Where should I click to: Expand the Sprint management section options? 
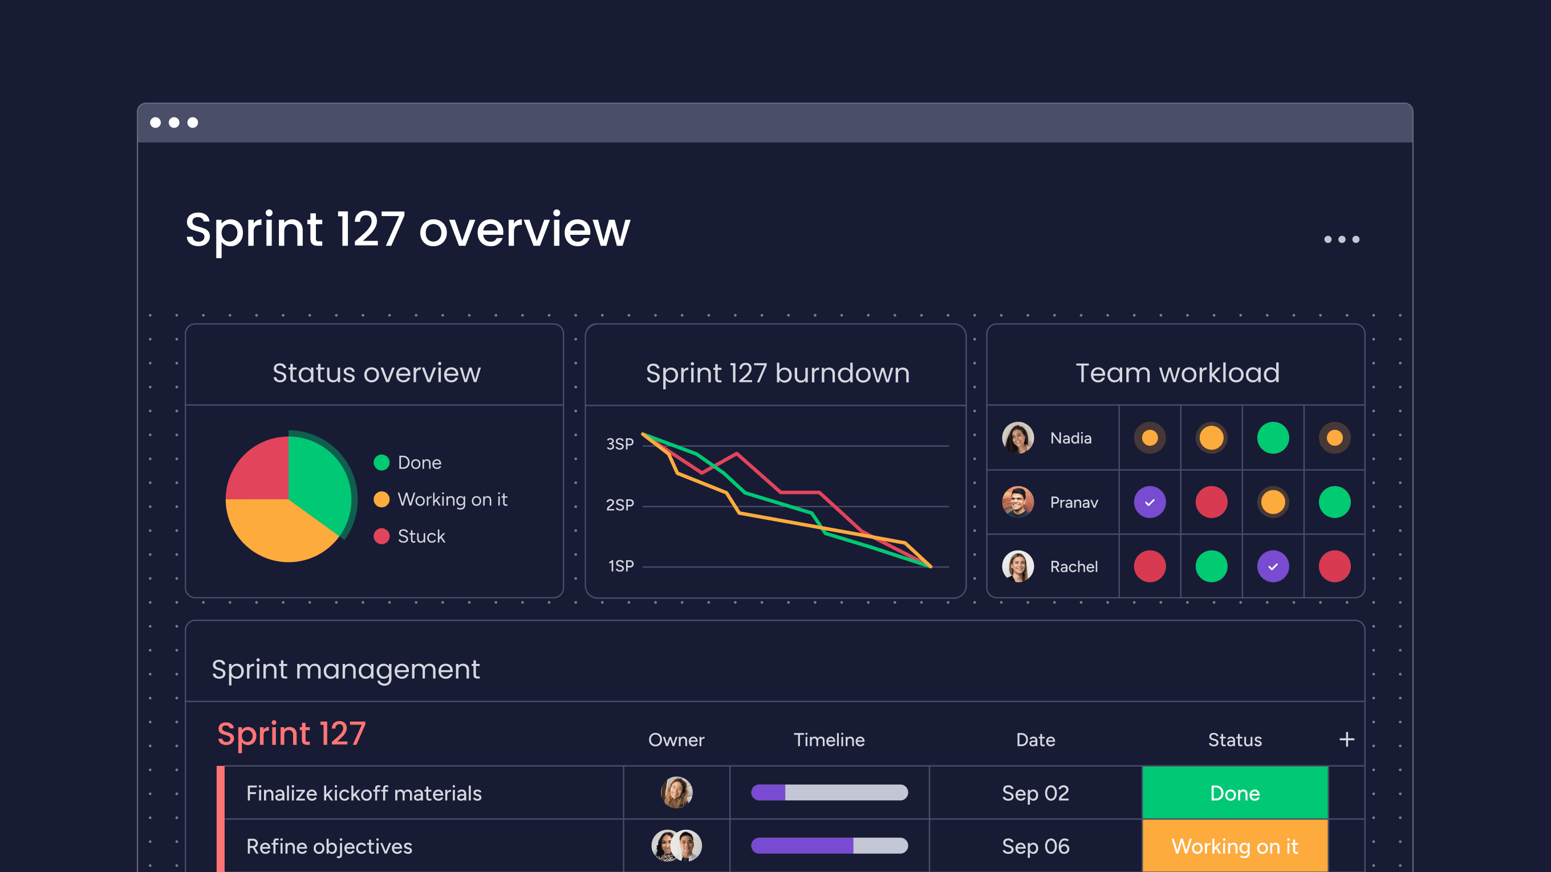(x=1346, y=739)
